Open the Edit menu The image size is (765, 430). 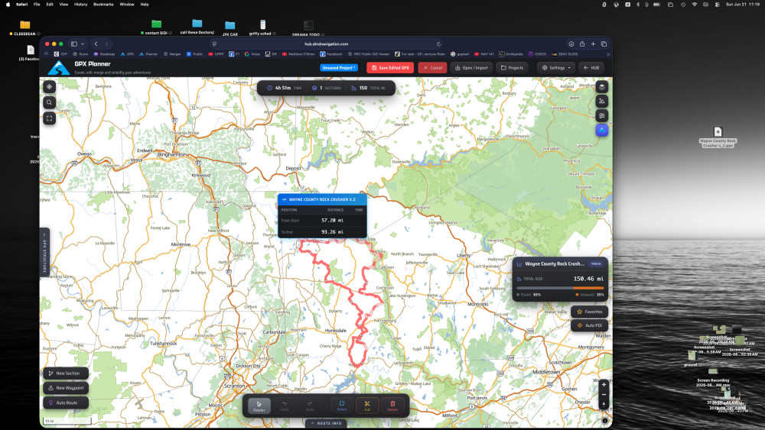tap(50, 5)
